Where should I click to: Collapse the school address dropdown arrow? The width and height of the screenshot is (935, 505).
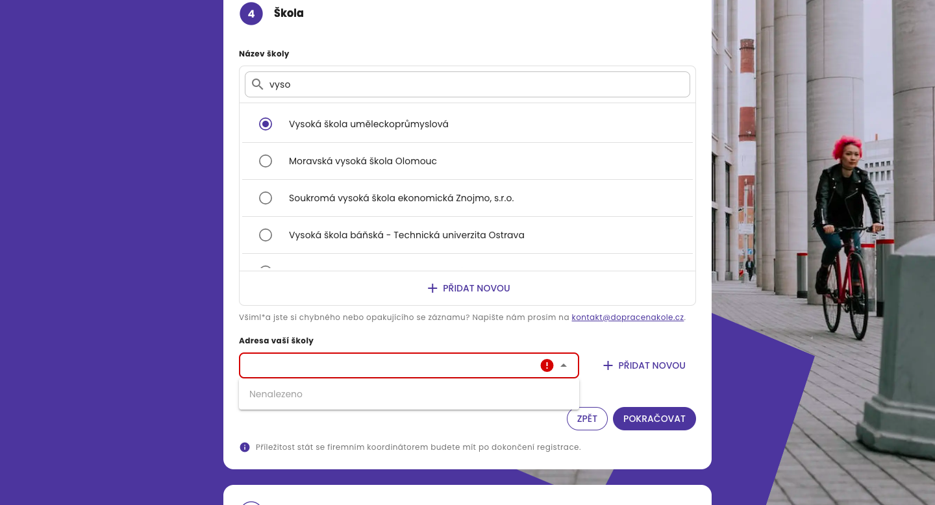tap(564, 365)
